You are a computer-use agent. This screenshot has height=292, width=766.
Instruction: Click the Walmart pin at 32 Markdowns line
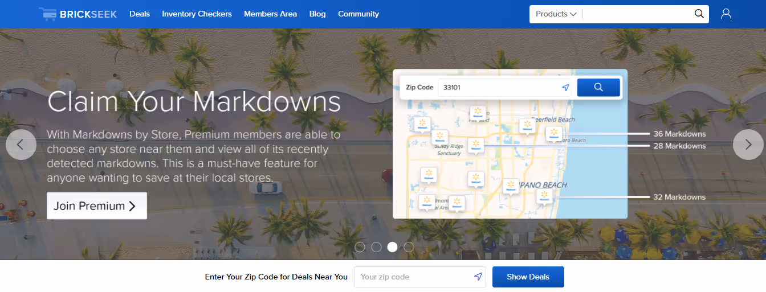click(544, 197)
